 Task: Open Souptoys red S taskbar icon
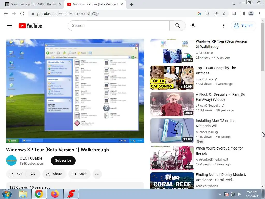tap(71, 194)
